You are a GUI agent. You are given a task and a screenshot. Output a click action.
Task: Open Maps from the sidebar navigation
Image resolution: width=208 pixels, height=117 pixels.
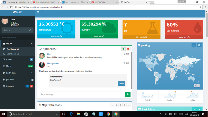(x=9, y=66)
